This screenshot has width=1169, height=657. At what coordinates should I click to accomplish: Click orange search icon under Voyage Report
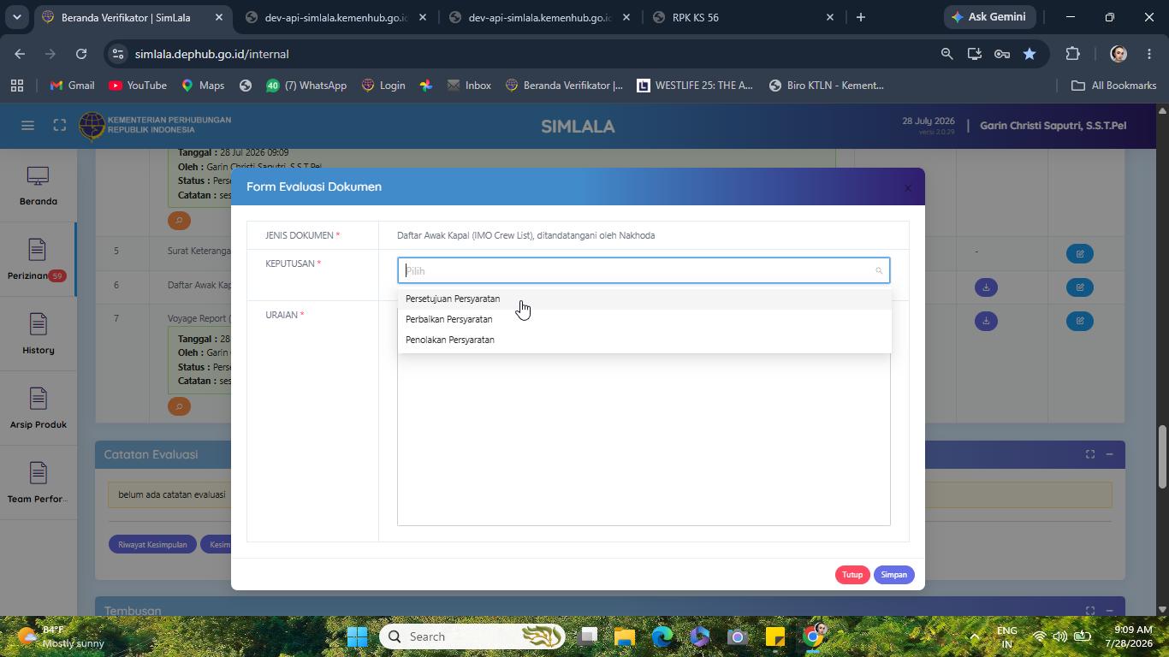pos(179,406)
